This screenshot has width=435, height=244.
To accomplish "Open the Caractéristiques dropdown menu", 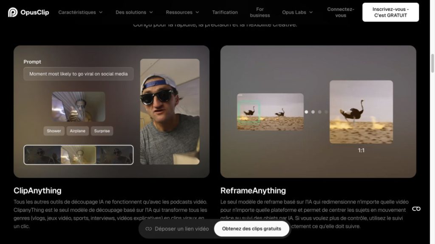I will tap(80, 12).
